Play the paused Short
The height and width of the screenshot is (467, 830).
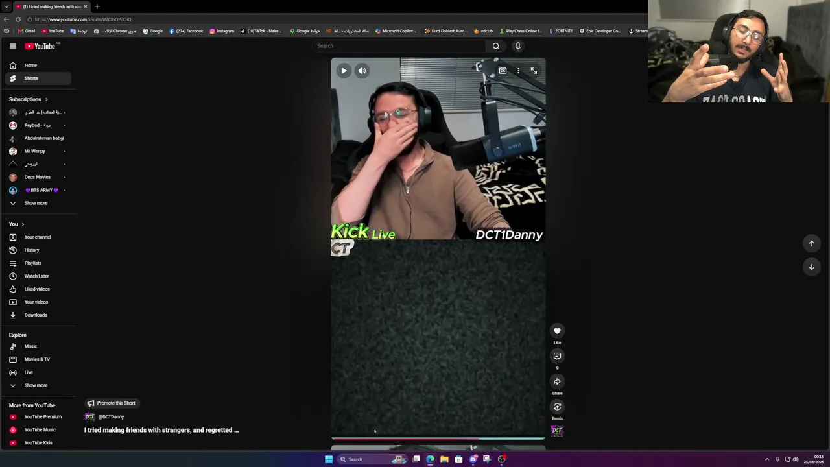tap(344, 71)
